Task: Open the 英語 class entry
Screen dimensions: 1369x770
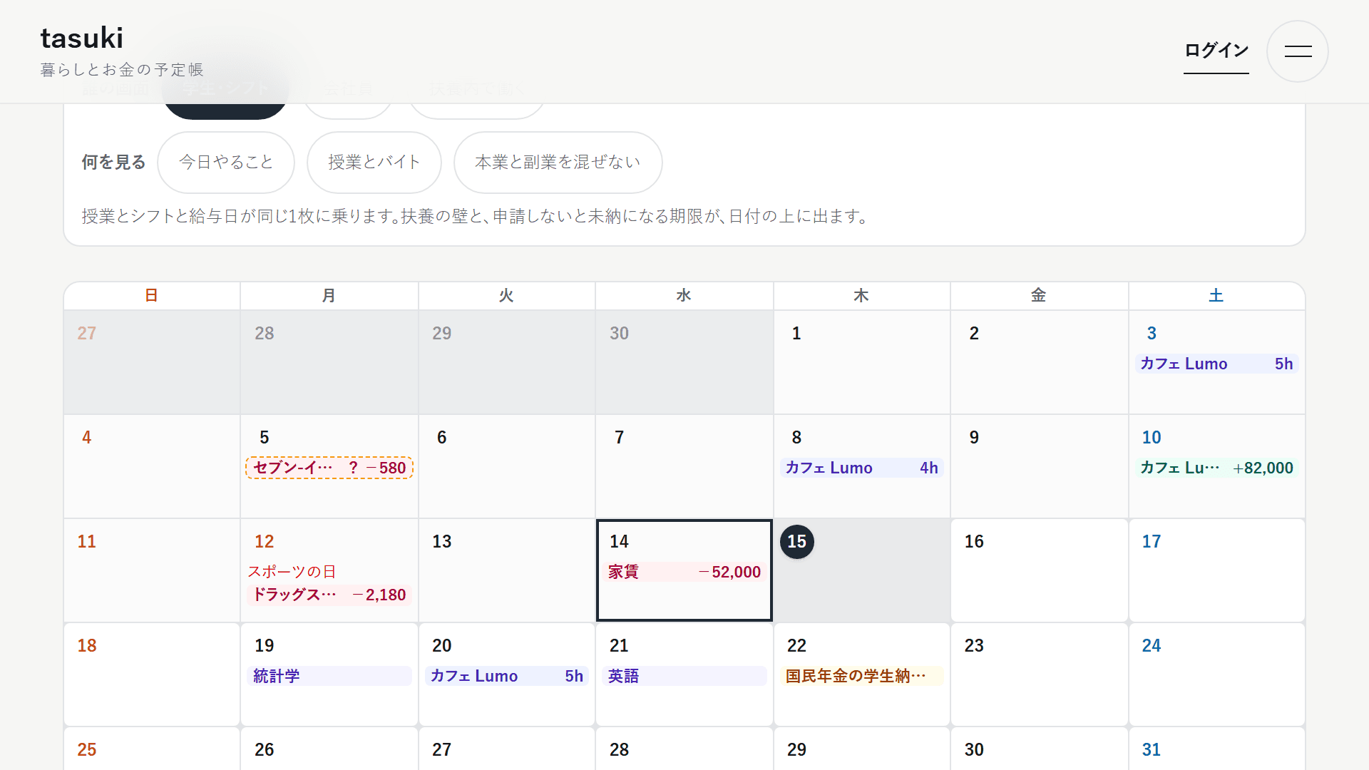Action: point(684,676)
